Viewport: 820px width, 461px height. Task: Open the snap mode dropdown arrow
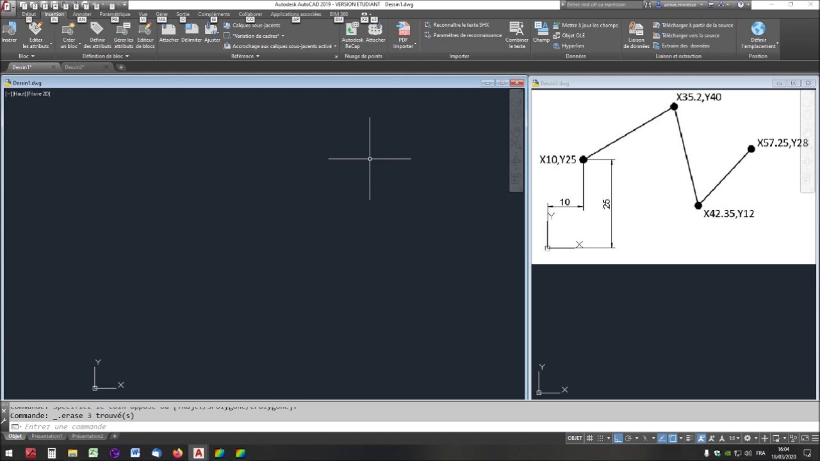pyautogui.click(x=608, y=439)
